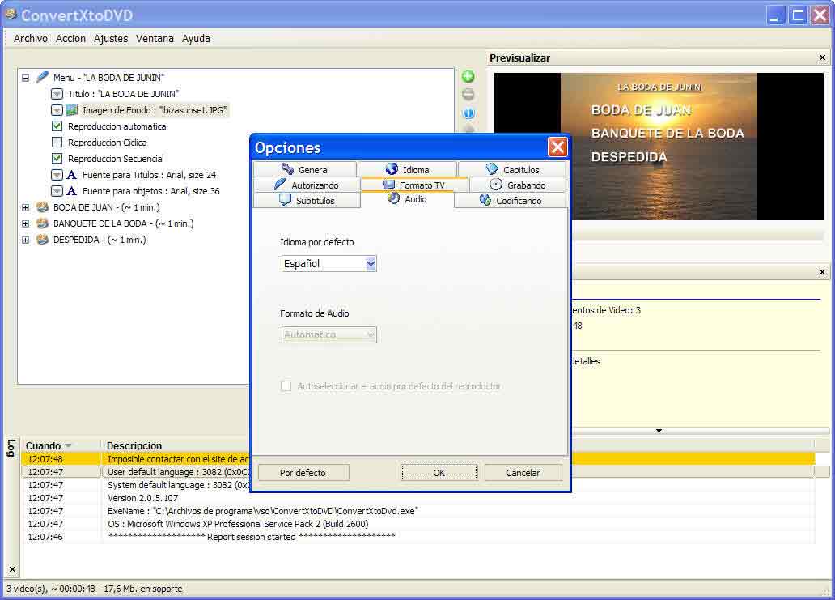The width and height of the screenshot is (835, 600).
Task: Open the Ayuda menu
Action: click(196, 38)
